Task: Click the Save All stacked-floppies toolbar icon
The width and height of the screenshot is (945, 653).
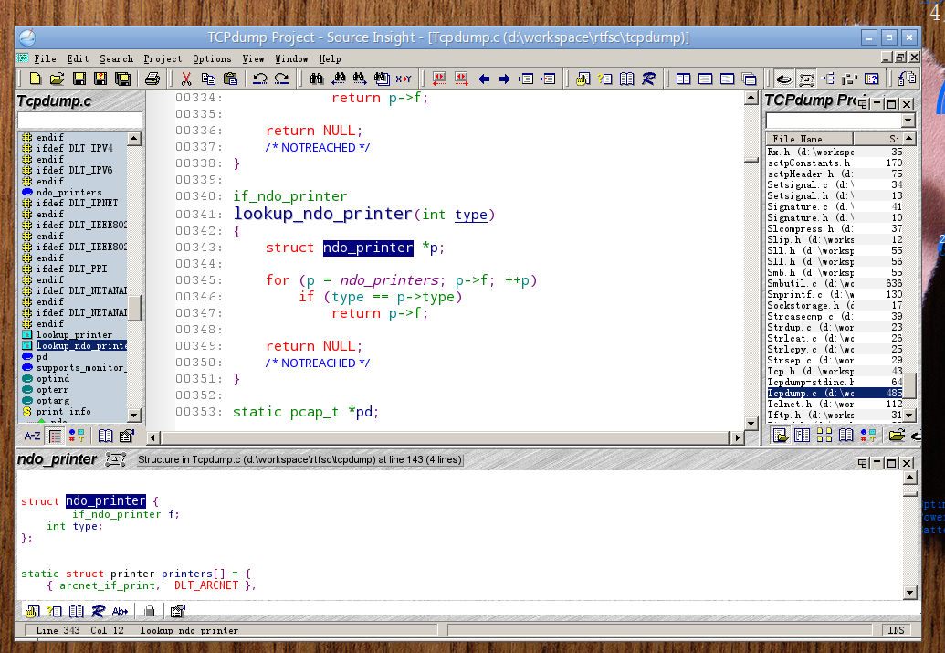Action: 123,79
